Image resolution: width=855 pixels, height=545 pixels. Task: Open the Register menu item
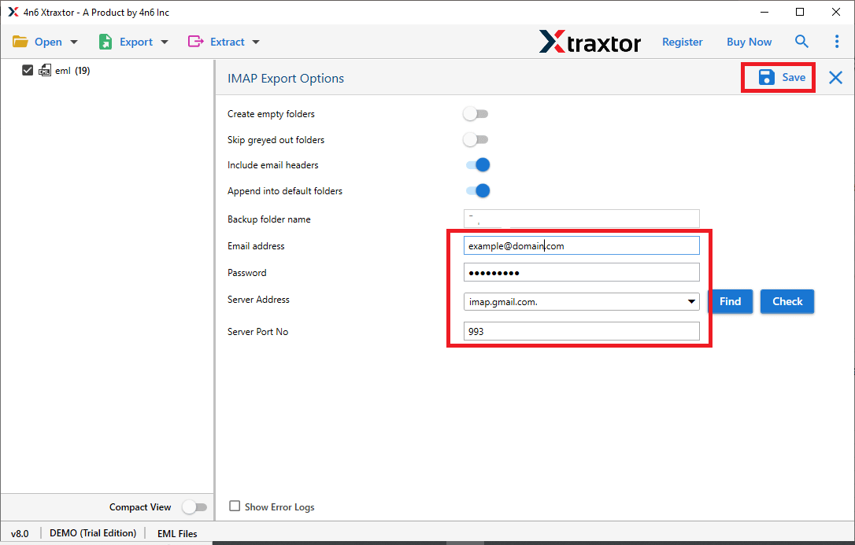[682, 42]
